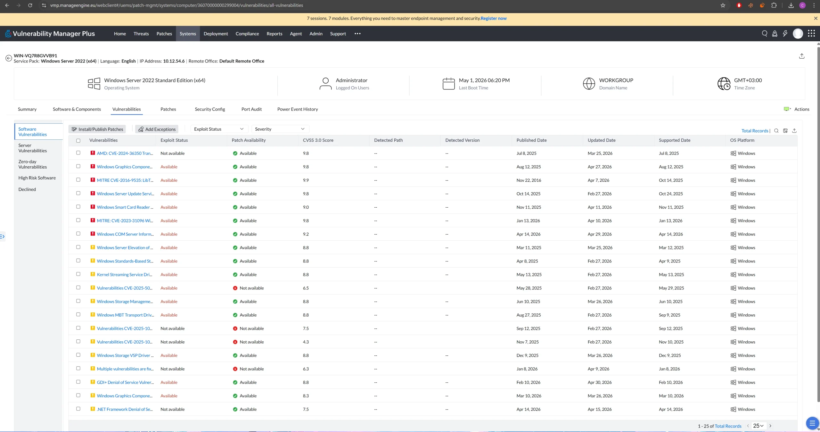Click the table search icon beside Total Records
The height and width of the screenshot is (432, 820).
coord(776,130)
